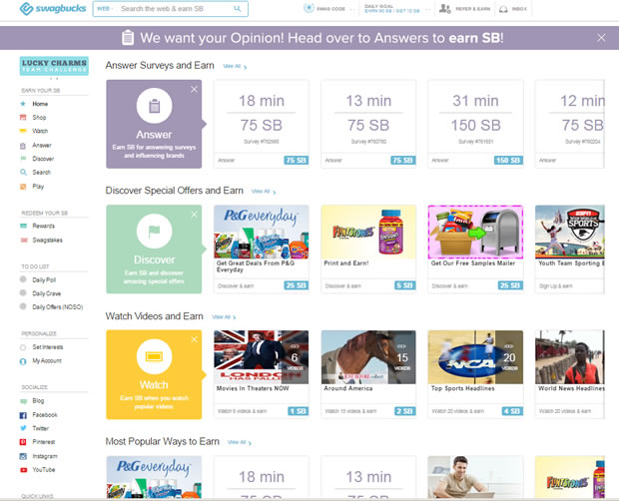Click the 4 SB badge on Top Sports Headlines
Screen dimensions: 619x501
[x=512, y=411]
